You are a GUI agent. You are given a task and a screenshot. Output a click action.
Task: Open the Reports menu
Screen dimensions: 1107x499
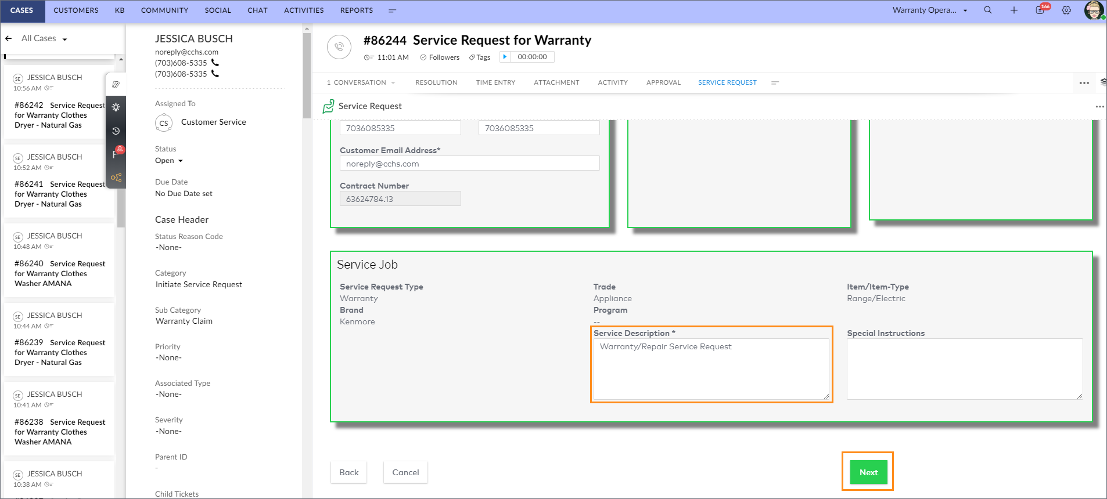[x=357, y=10]
